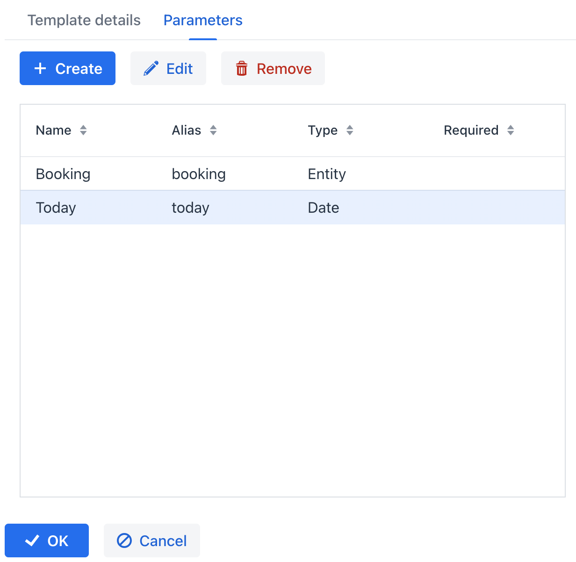Screen dimensions: 576x562
Task: Click the trash icon on Remove button
Action: coord(242,68)
